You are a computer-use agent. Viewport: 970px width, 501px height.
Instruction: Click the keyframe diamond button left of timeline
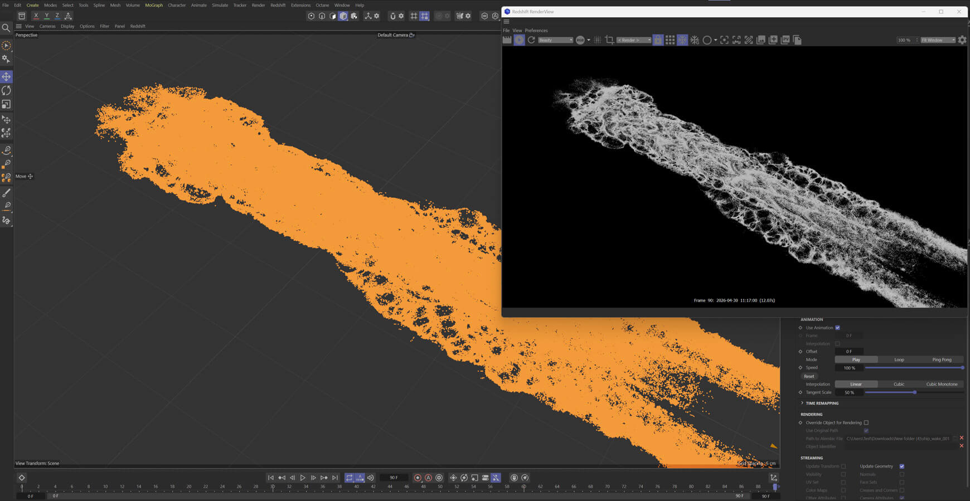[x=22, y=478]
